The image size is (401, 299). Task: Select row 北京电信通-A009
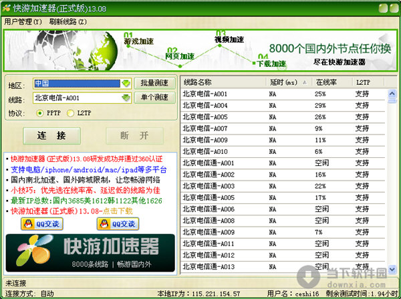click(x=283, y=232)
